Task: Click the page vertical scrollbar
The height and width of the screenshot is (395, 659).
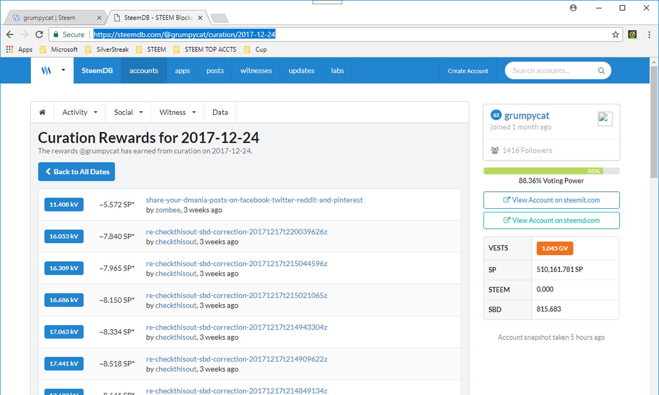Action: [x=654, y=121]
